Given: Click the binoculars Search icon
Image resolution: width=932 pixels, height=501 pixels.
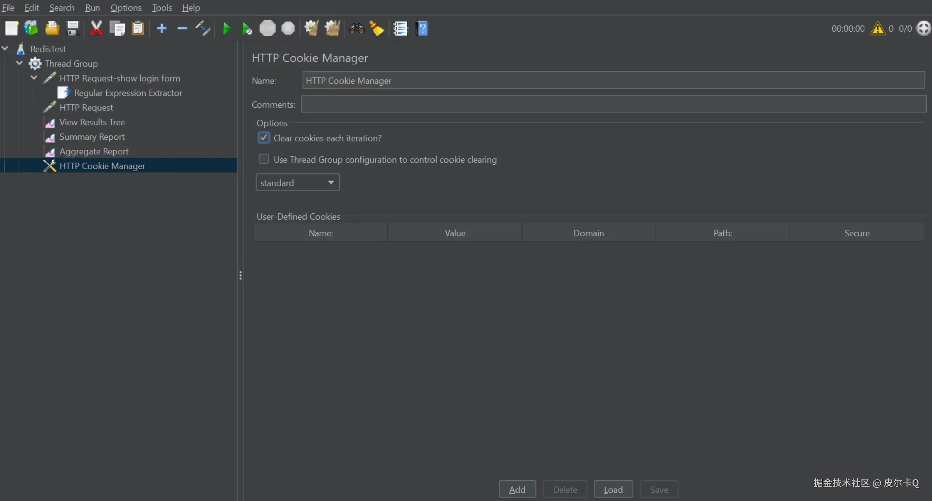Looking at the screenshot, I should point(356,29).
